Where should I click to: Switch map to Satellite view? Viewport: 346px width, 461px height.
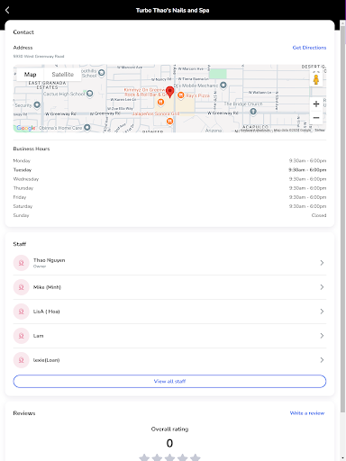[x=62, y=75]
